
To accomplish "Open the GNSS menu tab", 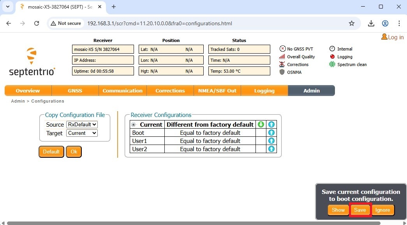I will point(75,91).
